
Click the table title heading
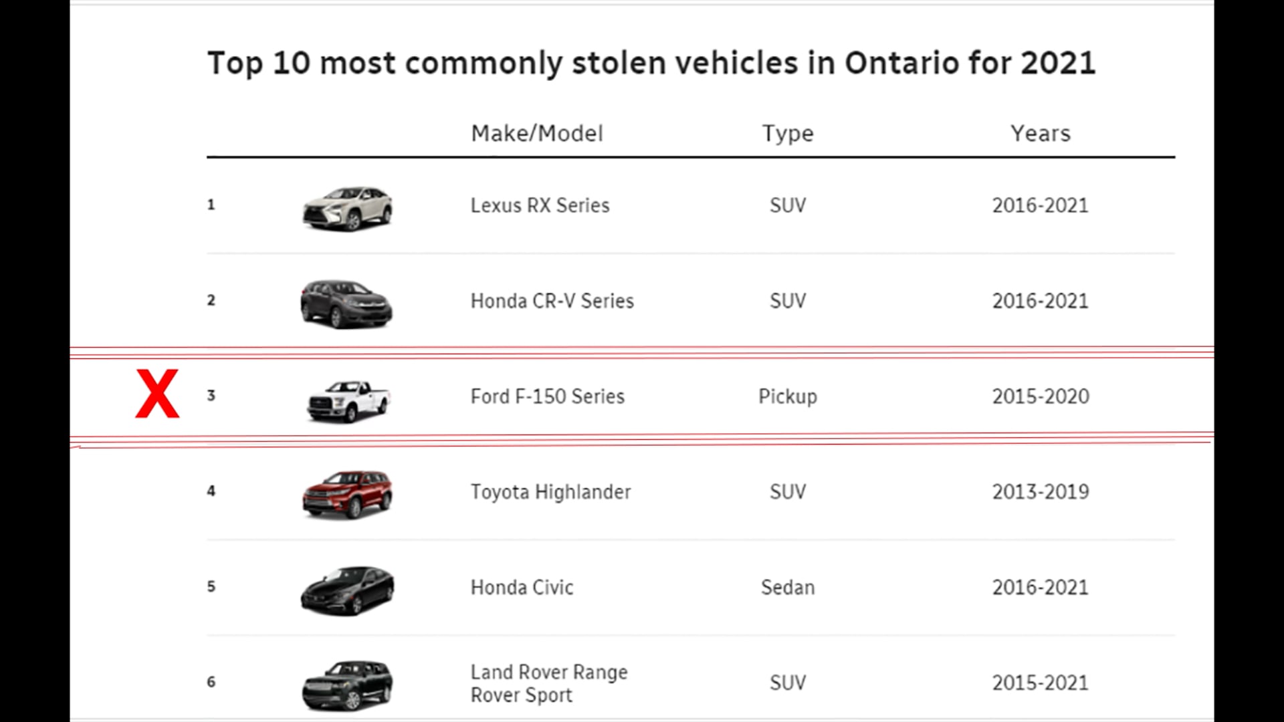tap(651, 64)
